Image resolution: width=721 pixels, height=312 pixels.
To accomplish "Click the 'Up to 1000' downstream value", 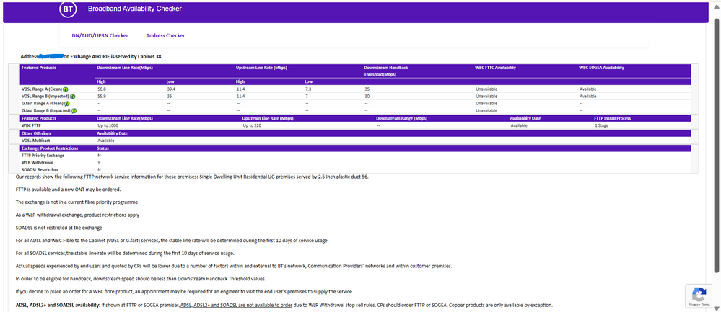I will pos(108,125).
